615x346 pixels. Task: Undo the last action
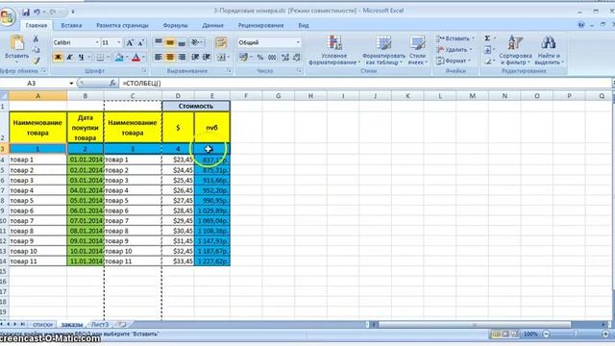[x=37, y=12]
